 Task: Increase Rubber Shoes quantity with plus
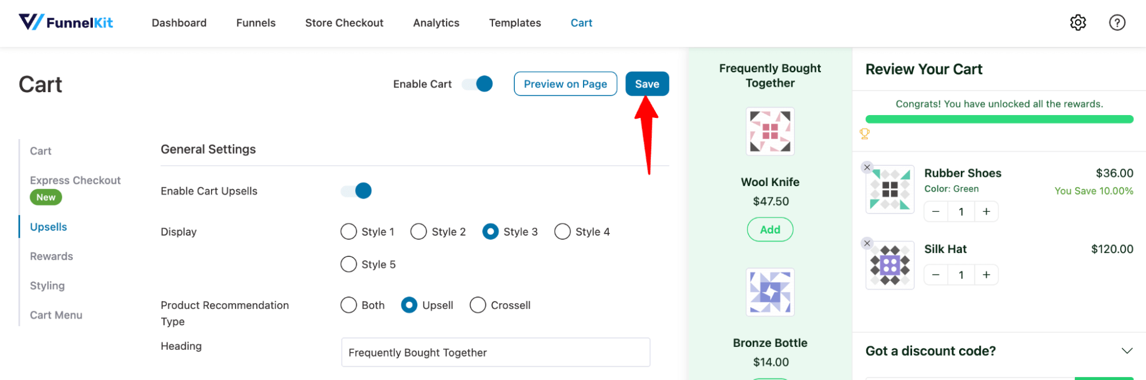[x=986, y=211]
